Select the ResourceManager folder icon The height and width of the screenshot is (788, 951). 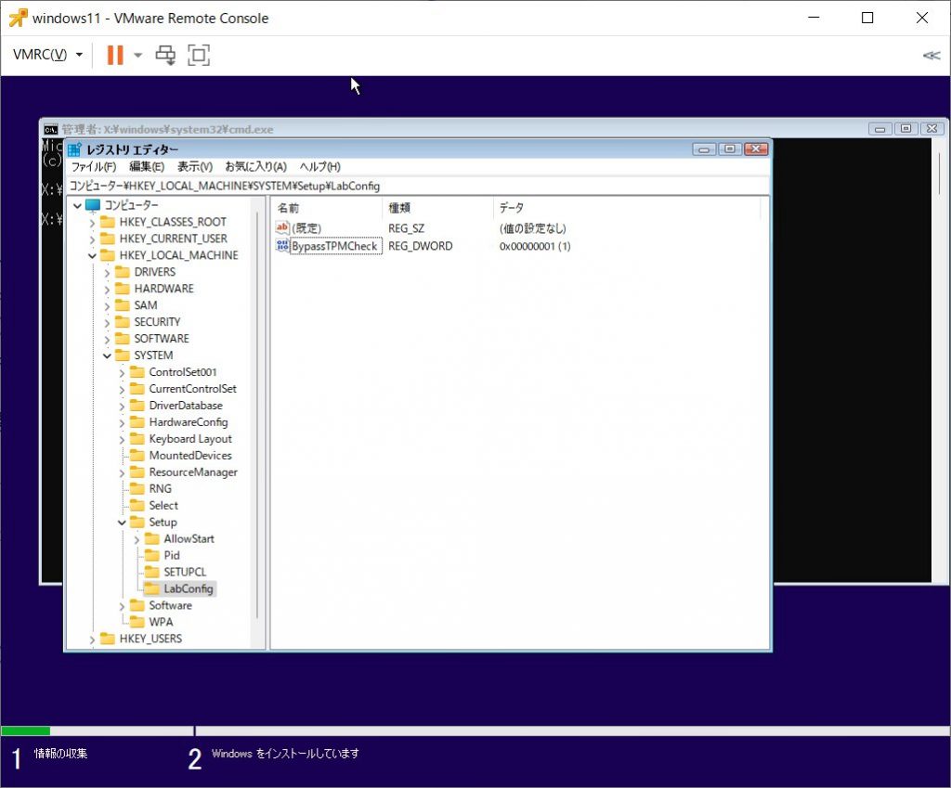(x=137, y=472)
